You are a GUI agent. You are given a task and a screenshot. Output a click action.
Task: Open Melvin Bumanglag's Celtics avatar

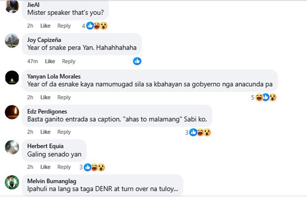(12, 182)
